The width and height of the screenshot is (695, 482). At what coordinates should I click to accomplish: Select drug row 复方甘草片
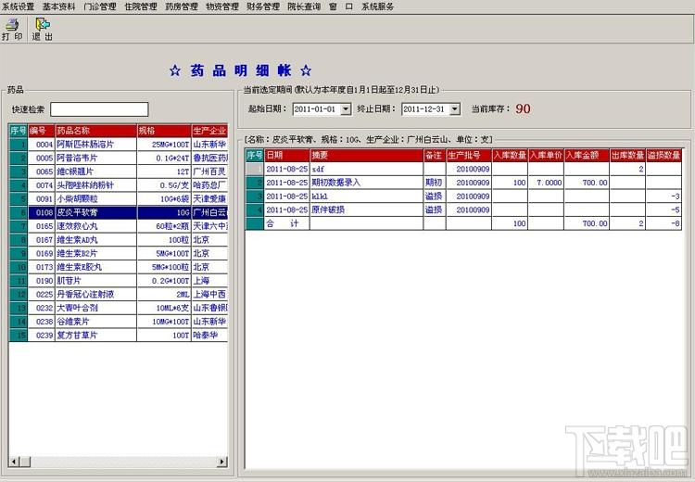[118, 336]
